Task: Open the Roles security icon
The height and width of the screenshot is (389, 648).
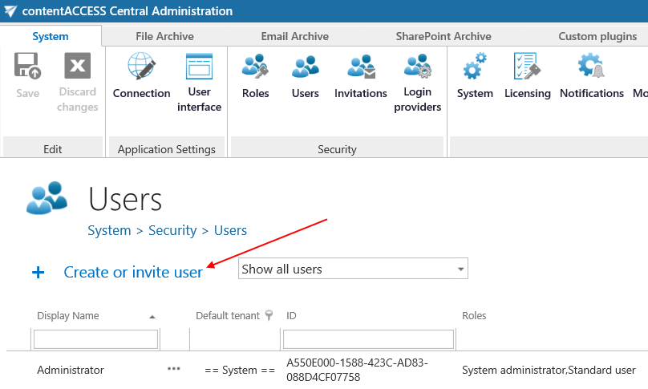Action: [x=255, y=67]
